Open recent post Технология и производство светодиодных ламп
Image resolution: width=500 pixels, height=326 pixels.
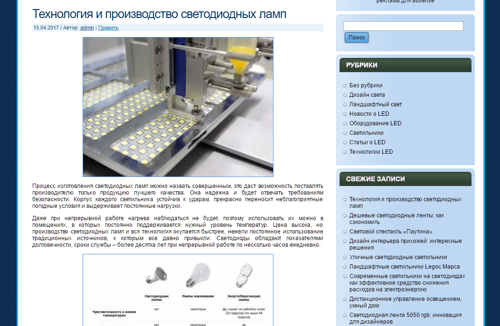[406, 203]
